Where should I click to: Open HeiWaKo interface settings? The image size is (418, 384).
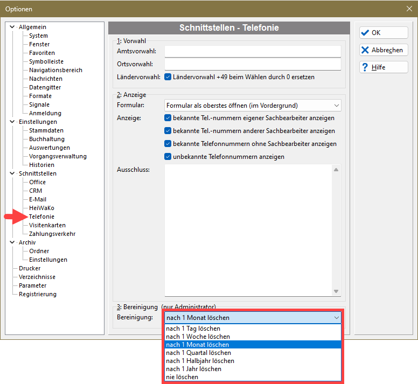tap(41, 208)
